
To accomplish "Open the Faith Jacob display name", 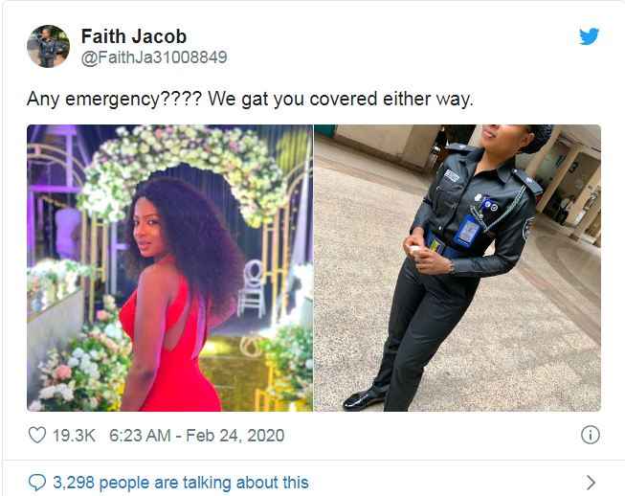I will pyautogui.click(x=134, y=36).
